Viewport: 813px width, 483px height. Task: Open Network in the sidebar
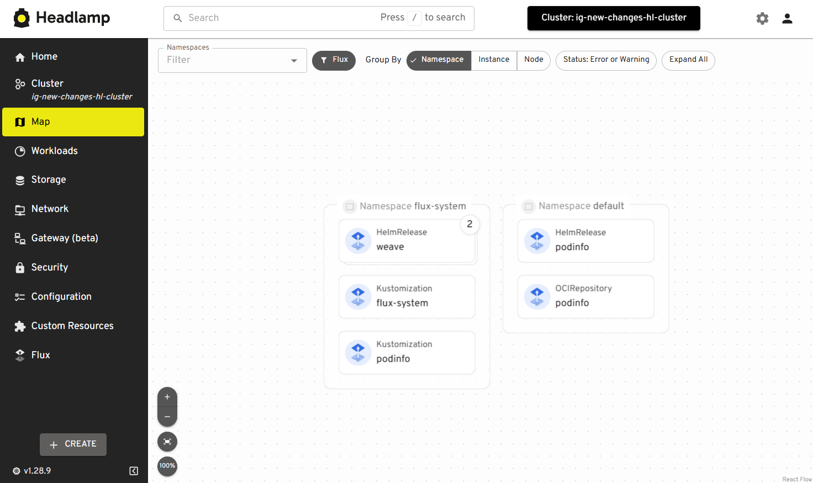click(73, 209)
